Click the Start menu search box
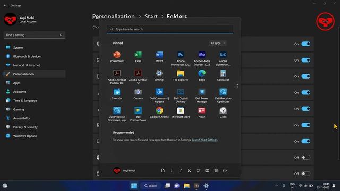Image resolution: width=340 pixels, height=191 pixels. [x=170, y=29]
